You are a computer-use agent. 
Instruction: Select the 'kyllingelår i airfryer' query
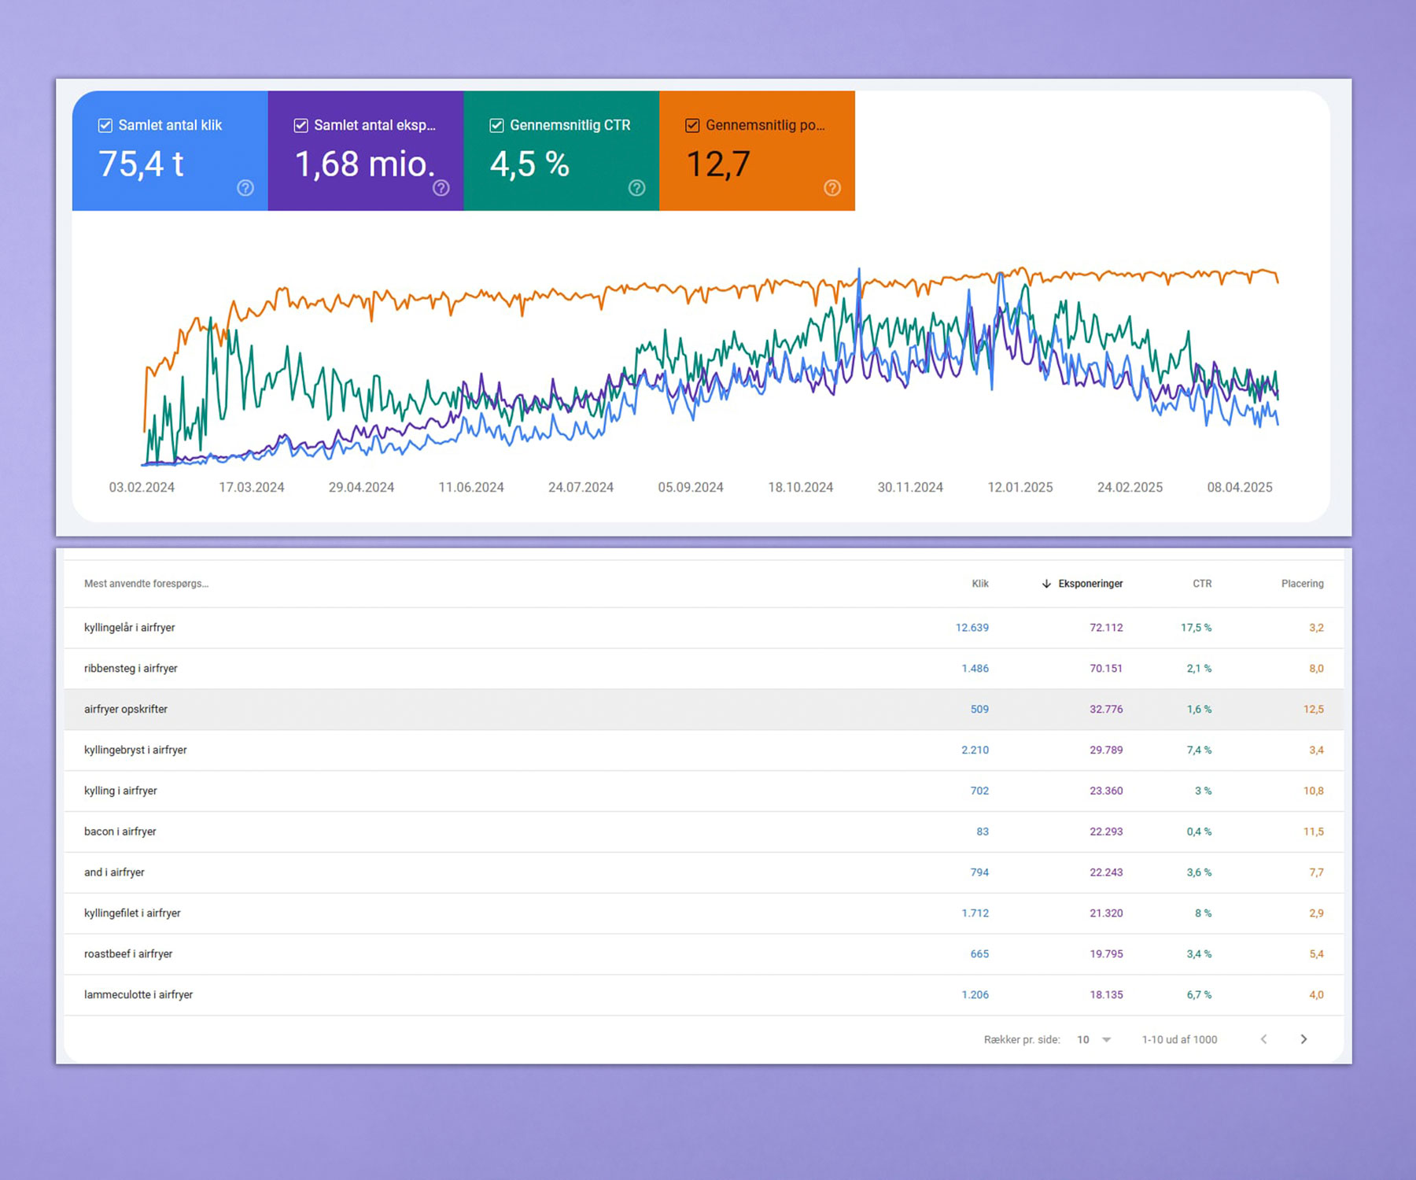point(130,628)
